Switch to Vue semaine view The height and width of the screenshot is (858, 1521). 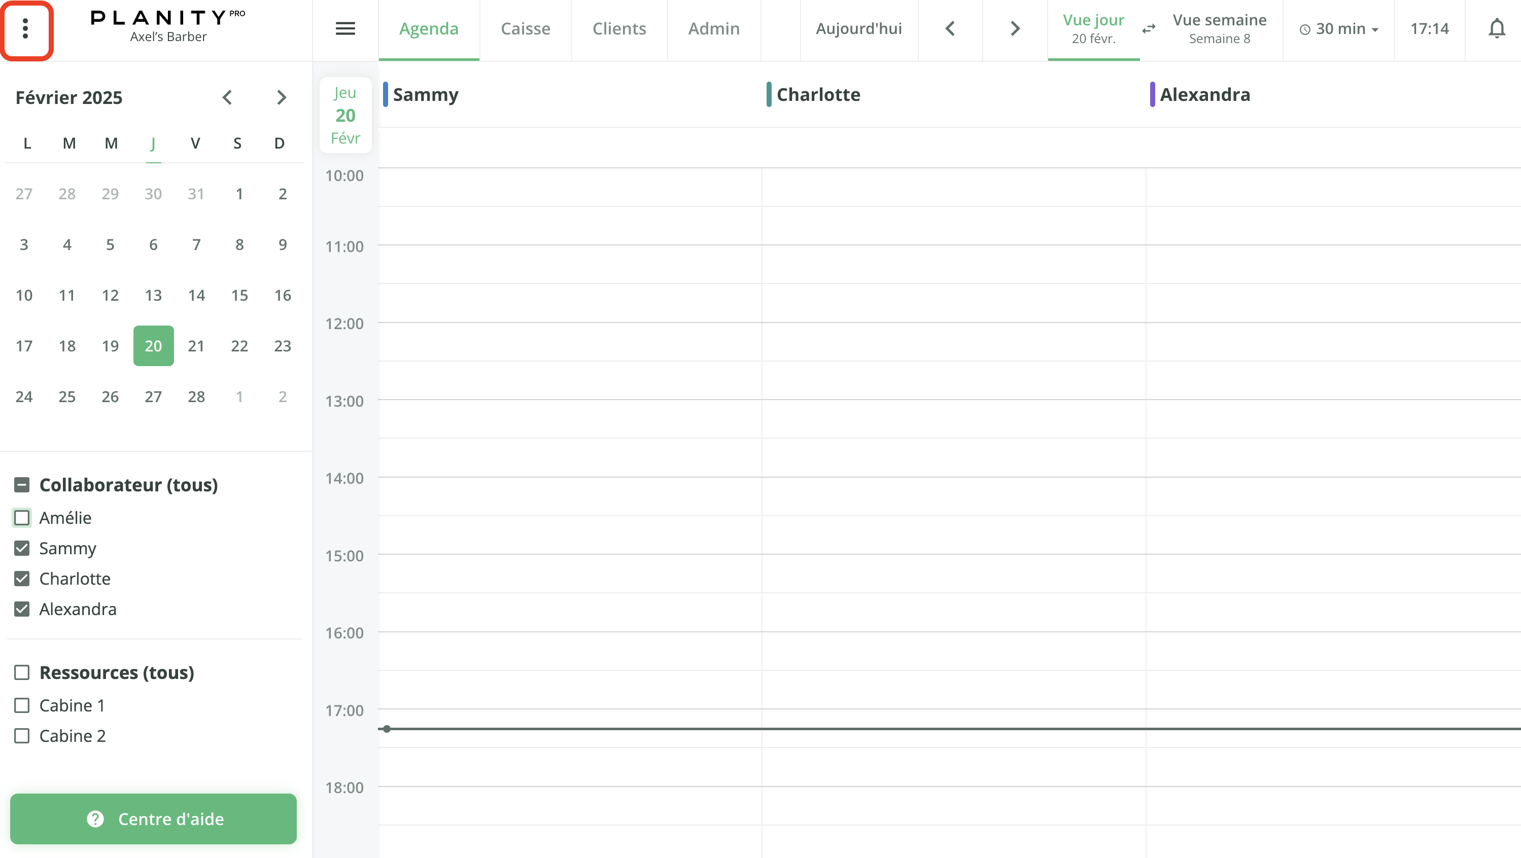(x=1219, y=29)
